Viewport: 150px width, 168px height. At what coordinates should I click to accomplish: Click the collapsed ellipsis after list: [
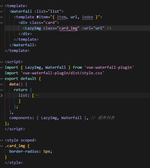[37, 95]
